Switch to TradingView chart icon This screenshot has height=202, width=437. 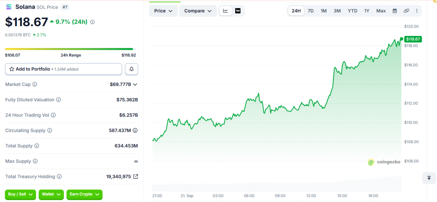[x=238, y=11]
